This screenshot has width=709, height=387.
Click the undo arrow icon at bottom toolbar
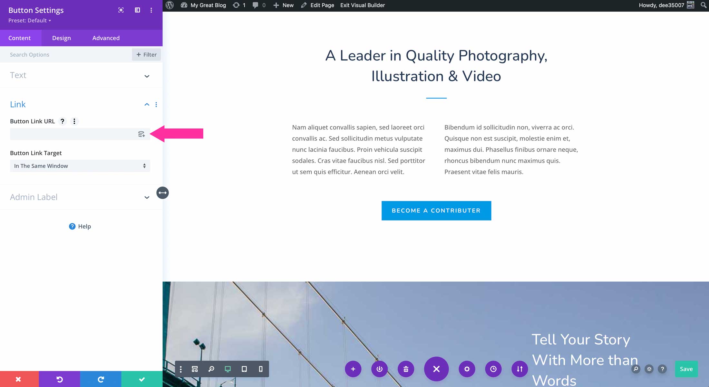pyautogui.click(x=59, y=379)
